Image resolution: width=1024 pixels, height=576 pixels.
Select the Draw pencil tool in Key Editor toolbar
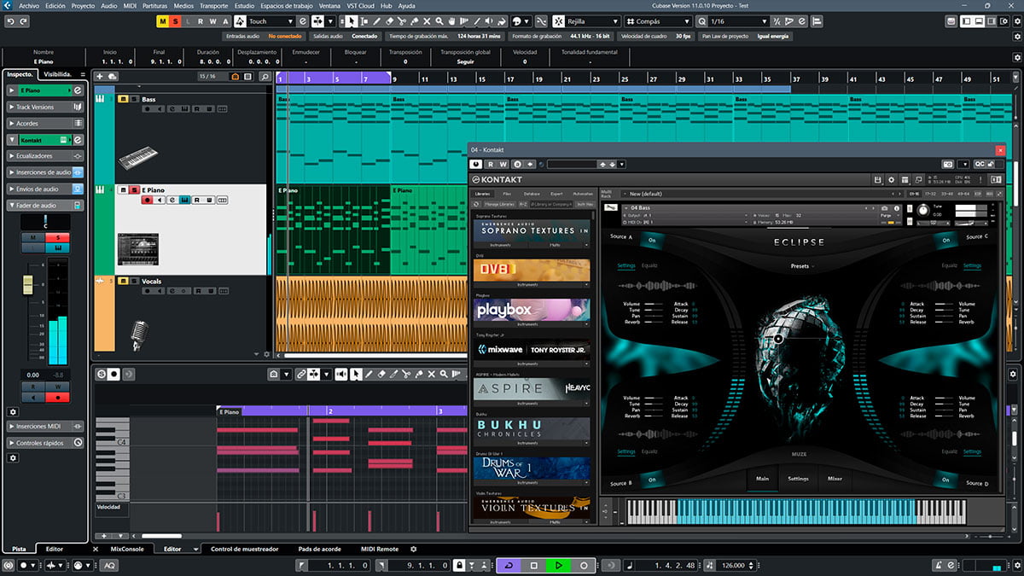coord(369,374)
